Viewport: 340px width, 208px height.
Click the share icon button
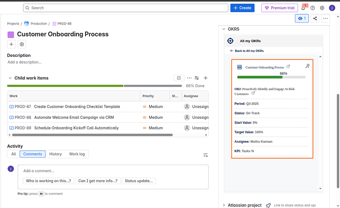(x=315, y=18)
